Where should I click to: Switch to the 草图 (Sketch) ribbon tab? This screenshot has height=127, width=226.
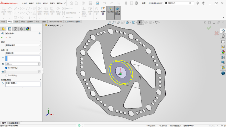pyautogui.click(x=10, y=22)
